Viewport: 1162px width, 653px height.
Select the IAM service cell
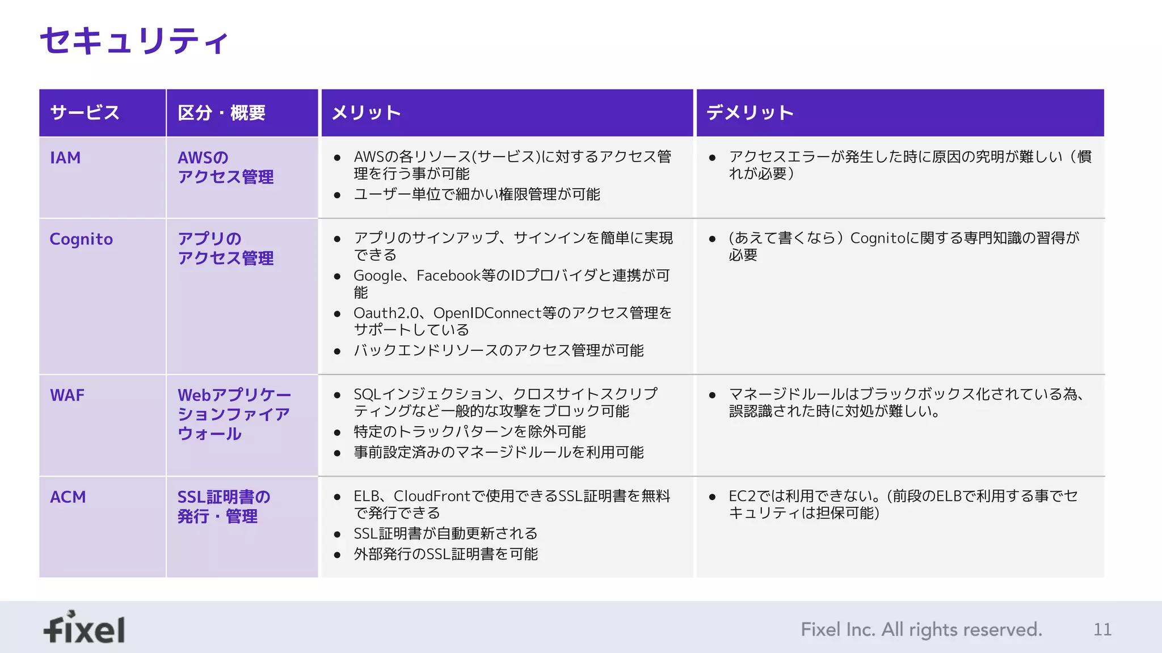66,158
